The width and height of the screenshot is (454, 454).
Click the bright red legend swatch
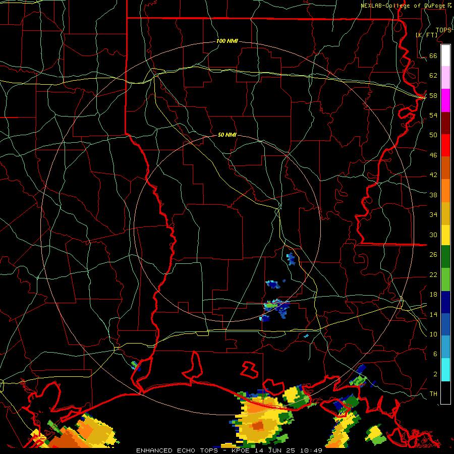coord(445,145)
